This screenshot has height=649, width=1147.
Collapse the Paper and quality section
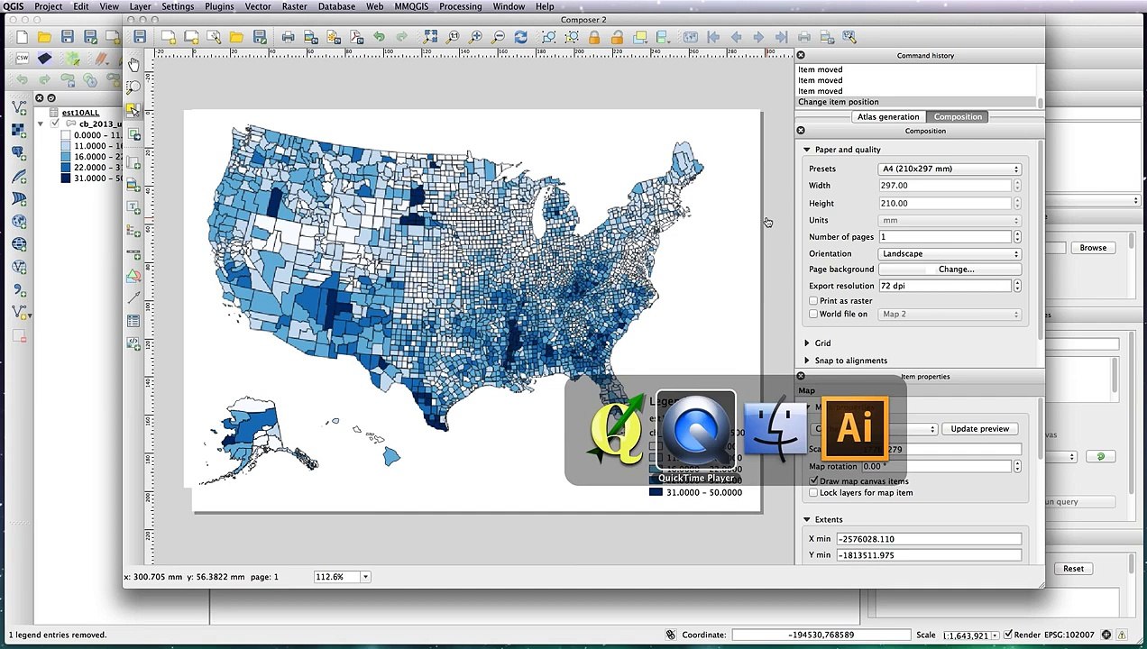tap(807, 150)
